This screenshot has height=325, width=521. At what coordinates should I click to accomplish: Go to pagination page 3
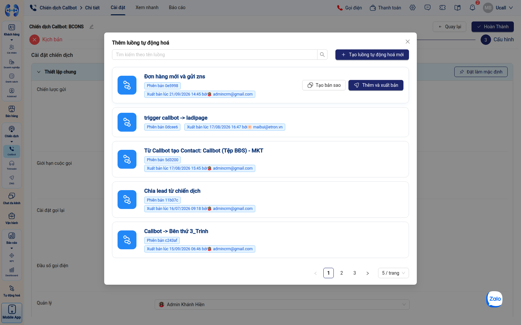click(x=355, y=273)
